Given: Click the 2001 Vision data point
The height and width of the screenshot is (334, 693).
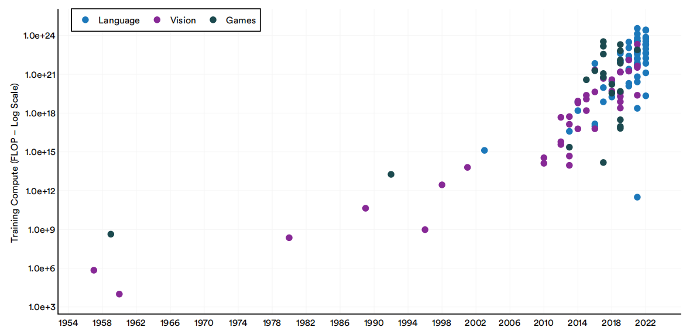Looking at the screenshot, I should pyautogui.click(x=468, y=167).
